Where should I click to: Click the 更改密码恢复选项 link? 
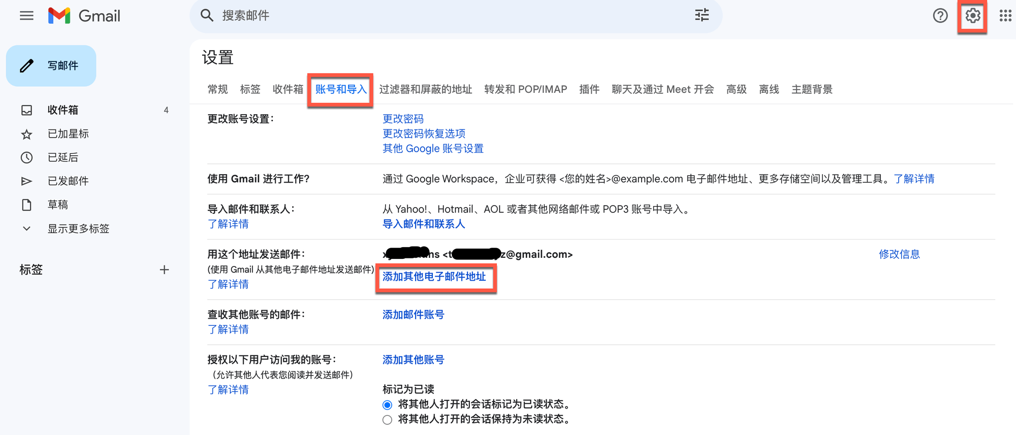(x=424, y=133)
